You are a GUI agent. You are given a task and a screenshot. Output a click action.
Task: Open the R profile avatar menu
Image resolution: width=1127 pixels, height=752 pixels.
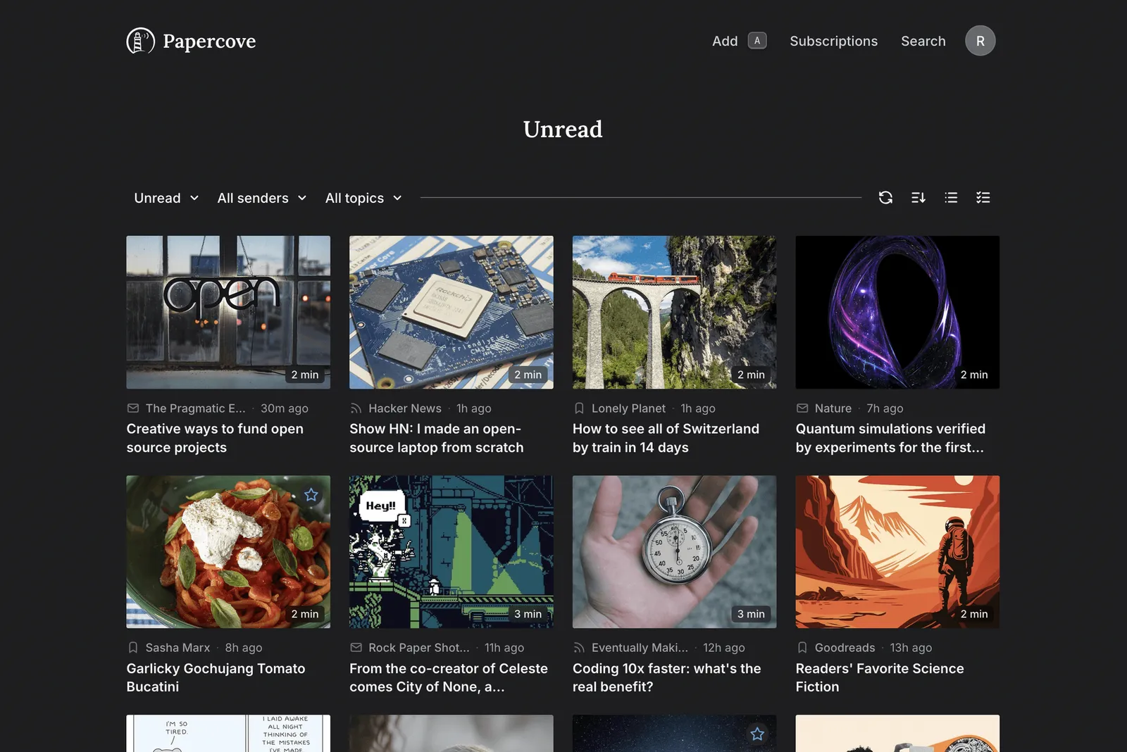980,41
